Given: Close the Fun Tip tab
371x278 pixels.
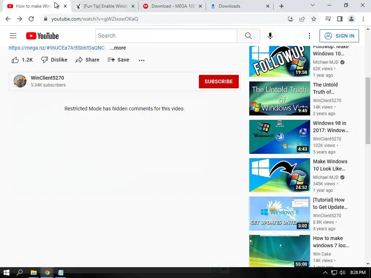Looking at the screenshot, I should pos(133,7).
